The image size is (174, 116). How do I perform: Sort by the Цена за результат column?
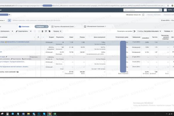pyautogui.click(x=99, y=37)
